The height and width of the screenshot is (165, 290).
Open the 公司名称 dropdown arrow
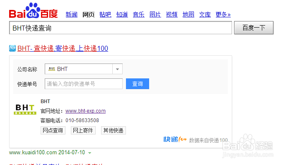pos(117,69)
